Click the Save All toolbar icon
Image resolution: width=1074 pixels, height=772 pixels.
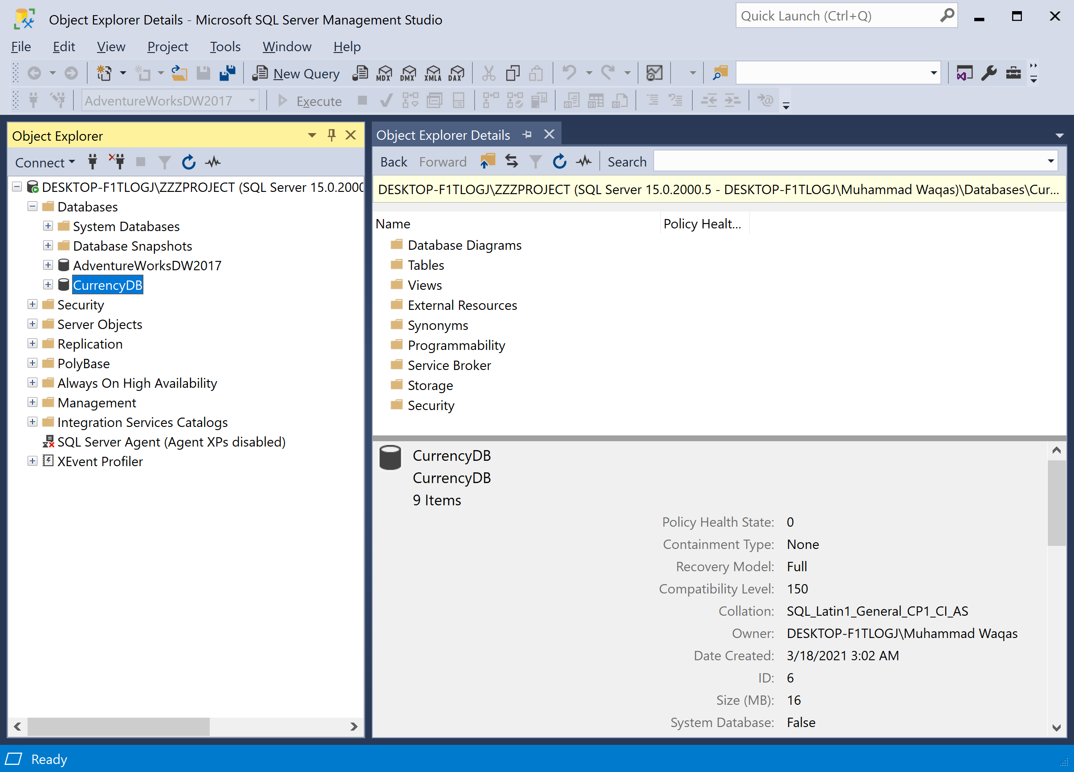click(x=228, y=73)
